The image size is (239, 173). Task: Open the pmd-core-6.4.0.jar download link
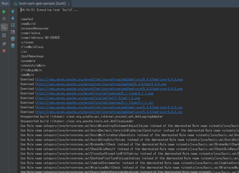109,112
